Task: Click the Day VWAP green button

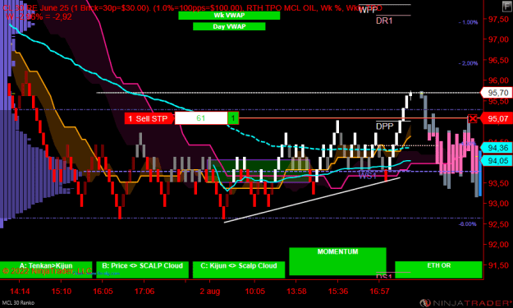Action: [x=229, y=26]
